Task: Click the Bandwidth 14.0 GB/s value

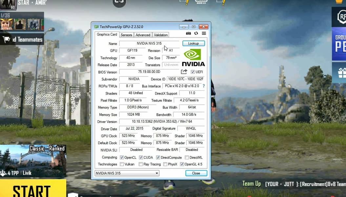Action: (189, 114)
